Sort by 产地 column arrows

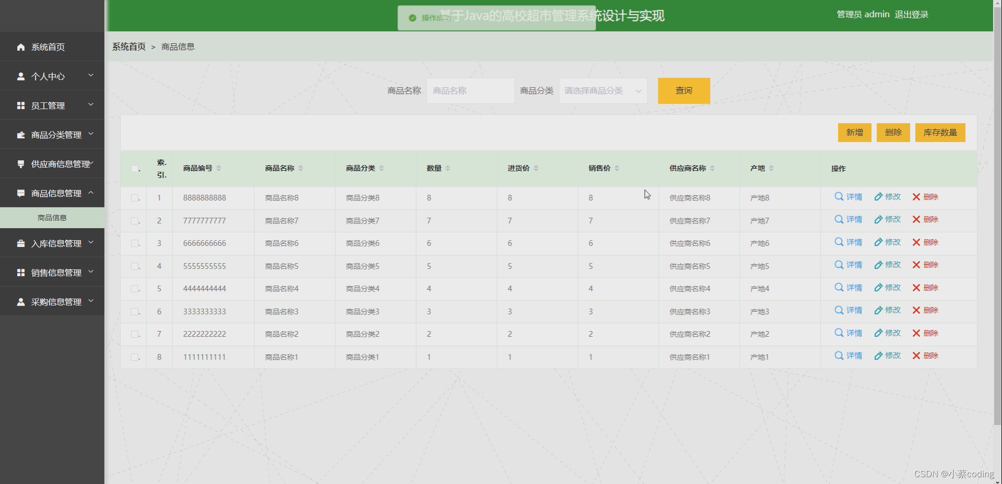[771, 168]
